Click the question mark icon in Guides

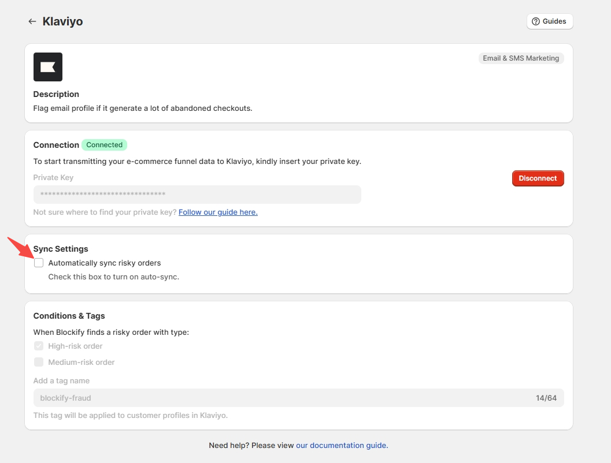tap(536, 21)
